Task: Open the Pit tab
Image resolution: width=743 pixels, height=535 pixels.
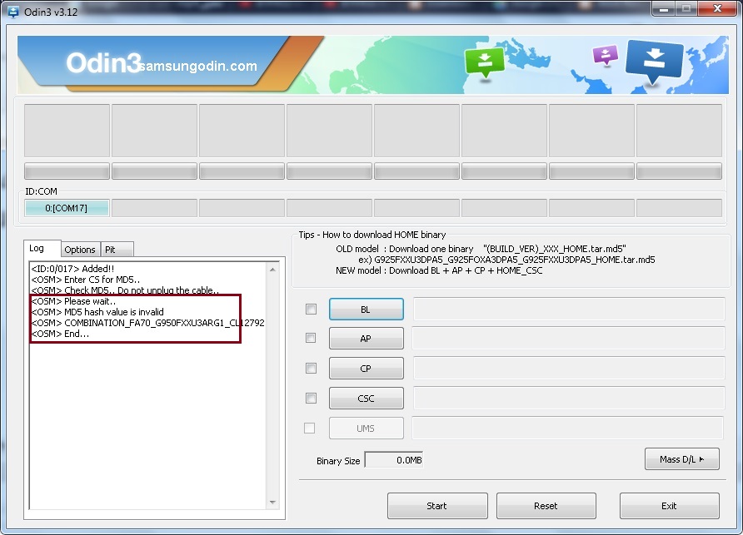Action: tap(117, 250)
